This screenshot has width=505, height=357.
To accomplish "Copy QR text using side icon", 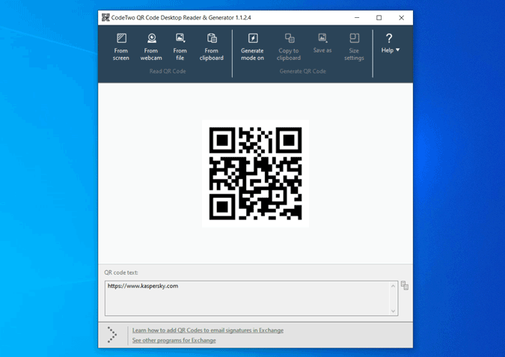I will point(405,285).
